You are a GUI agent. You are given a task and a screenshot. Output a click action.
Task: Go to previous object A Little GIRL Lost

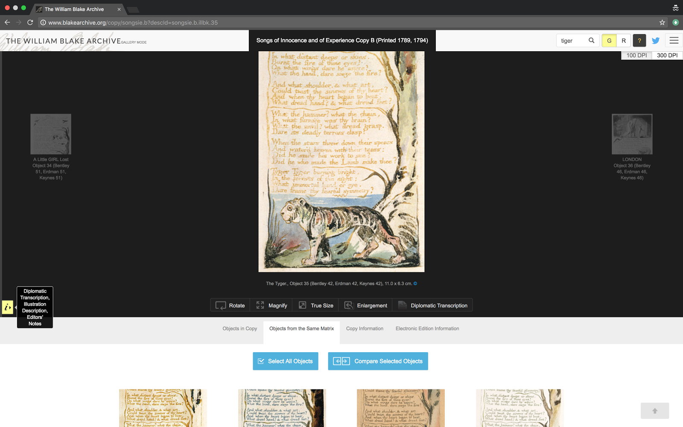point(51,134)
